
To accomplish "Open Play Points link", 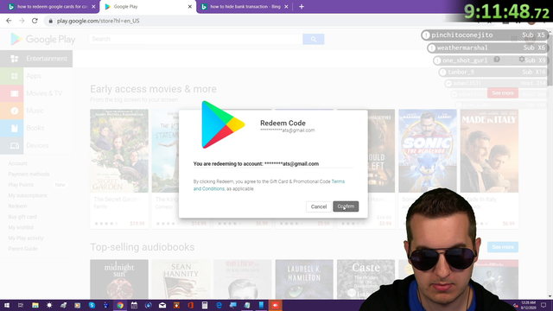I will [x=21, y=185].
